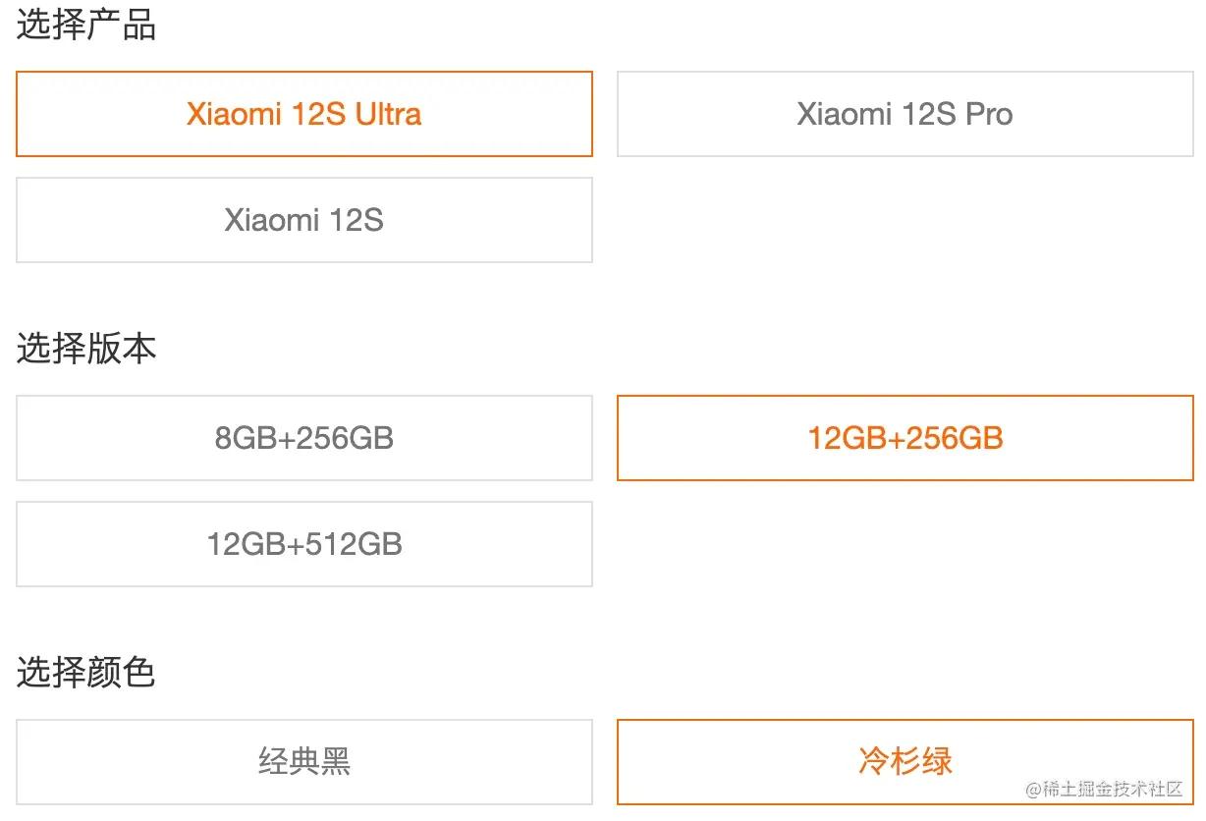Choose the 冷杉绿 color option
The image size is (1206, 821).
coord(904,761)
